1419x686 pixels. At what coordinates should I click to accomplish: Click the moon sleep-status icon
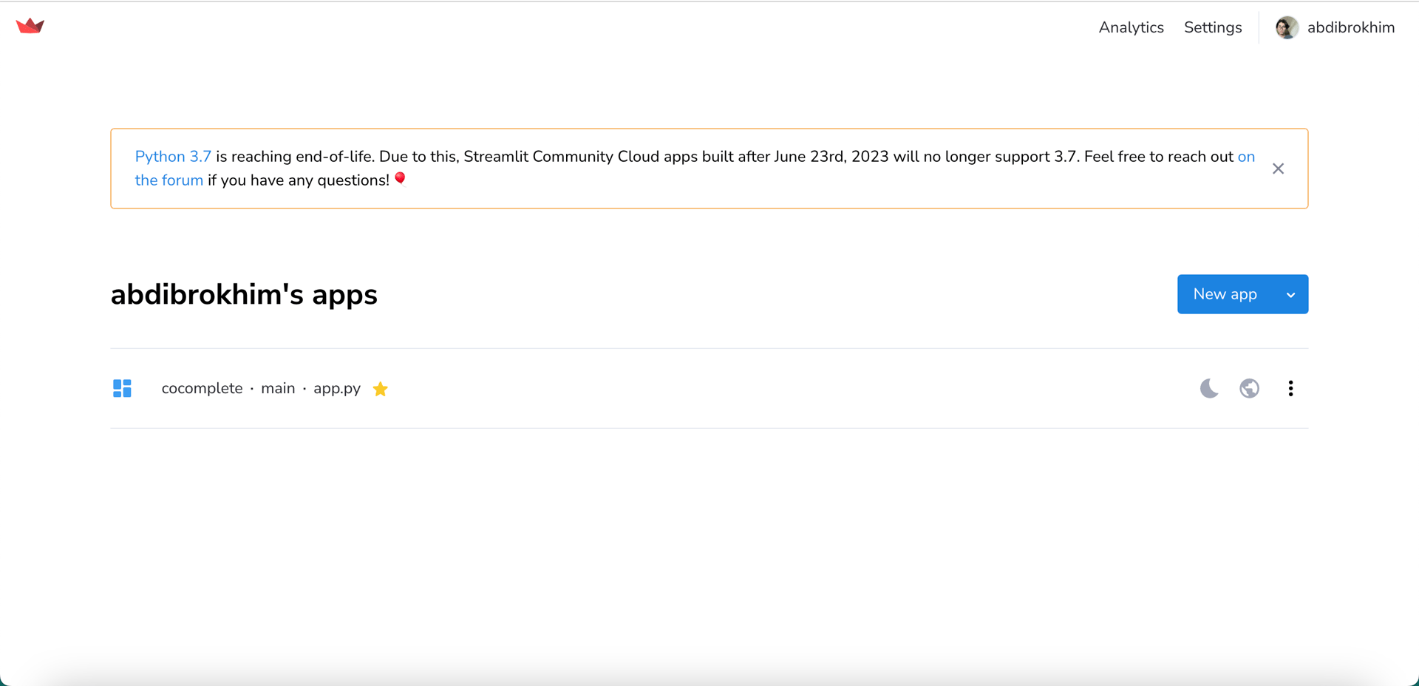coord(1209,388)
